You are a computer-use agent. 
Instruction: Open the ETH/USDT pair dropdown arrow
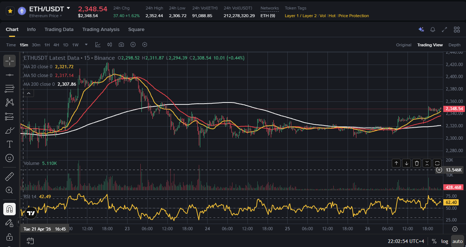(x=68, y=8)
